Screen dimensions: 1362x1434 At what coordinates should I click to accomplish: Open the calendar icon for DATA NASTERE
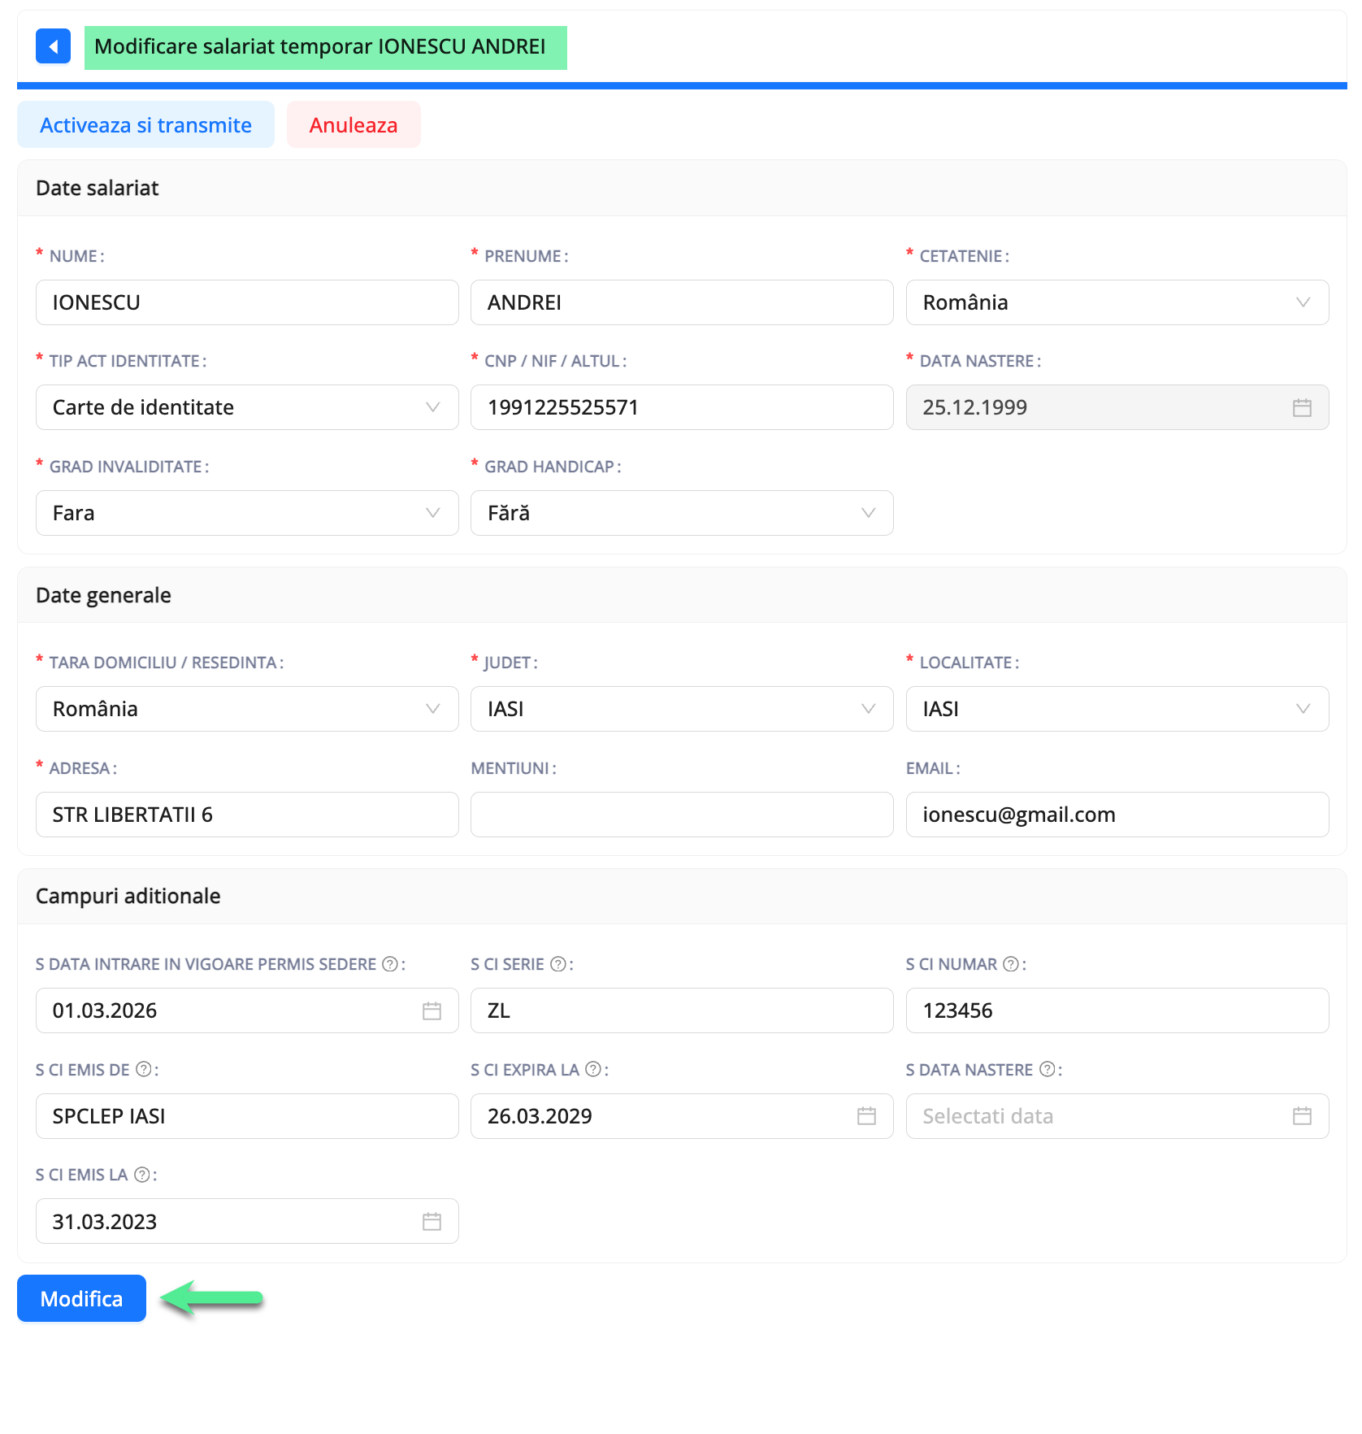pyautogui.click(x=1303, y=407)
